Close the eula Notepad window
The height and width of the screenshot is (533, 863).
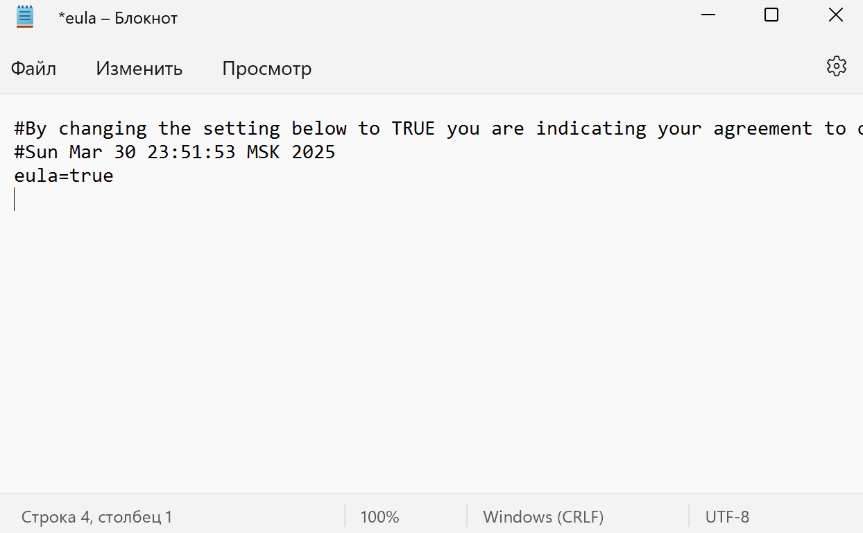point(836,15)
